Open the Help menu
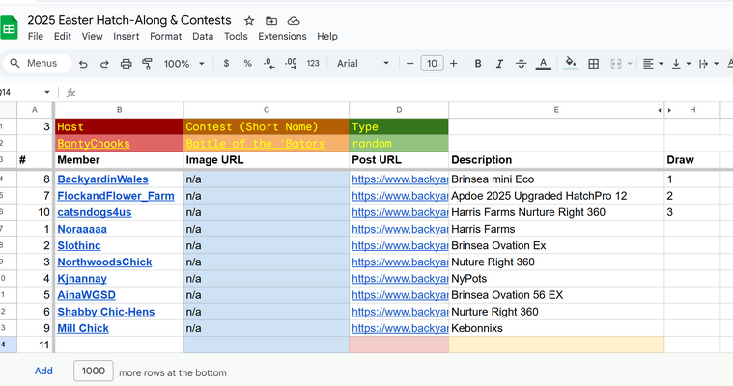The height and width of the screenshot is (386, 733). point(327,36)
